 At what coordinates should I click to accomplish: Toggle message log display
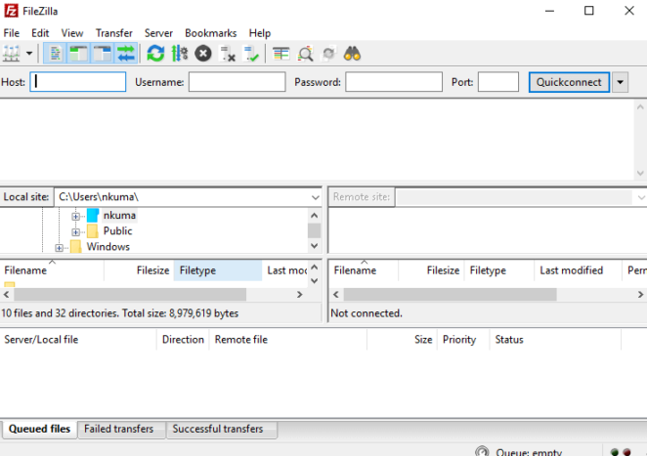click(x=55, y=54)
